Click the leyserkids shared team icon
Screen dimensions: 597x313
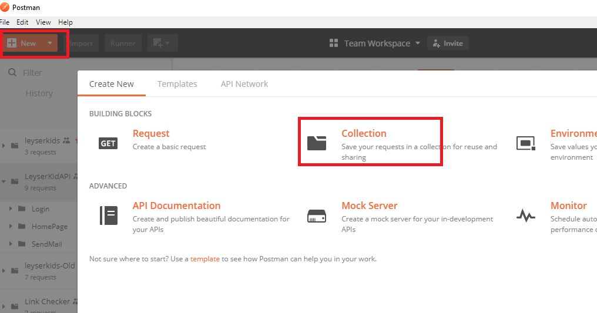(x=66, y=140)
